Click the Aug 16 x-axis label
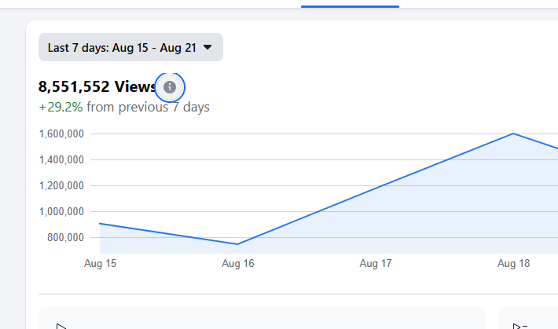558x329 pixels. click(x=237, y=264)
